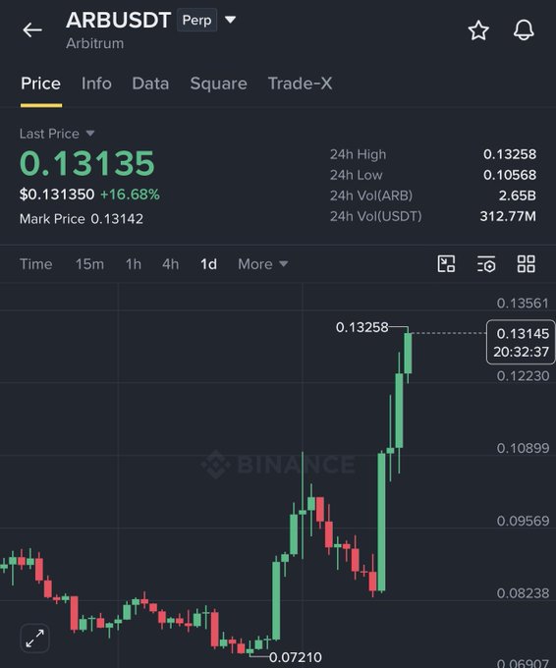Tap the 0.12230 price axis label
The image size is (556, 668).
click(523, 375)
